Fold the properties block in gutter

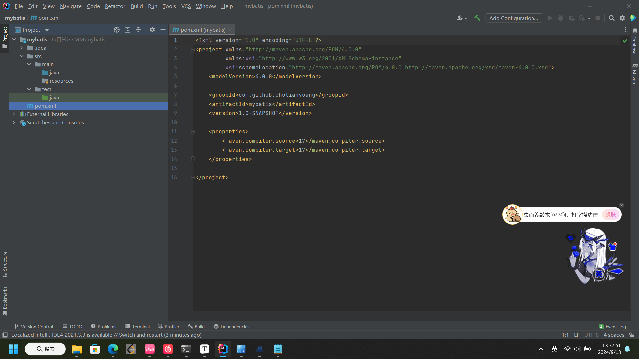click(x=193, y=132)
